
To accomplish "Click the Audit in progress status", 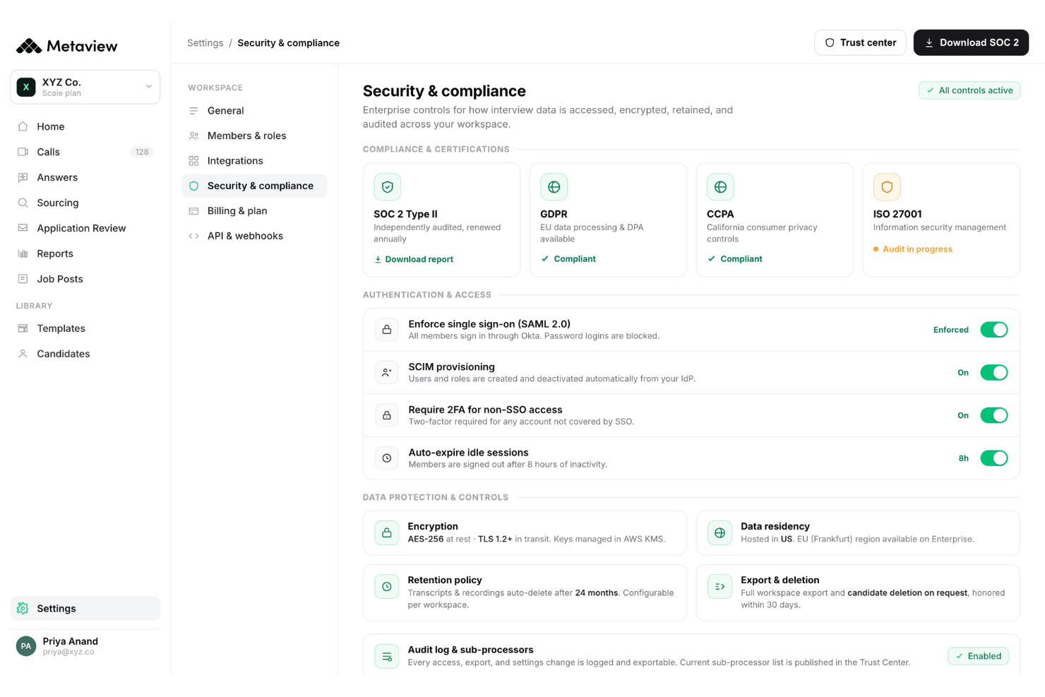I will (x=913, y=249).
